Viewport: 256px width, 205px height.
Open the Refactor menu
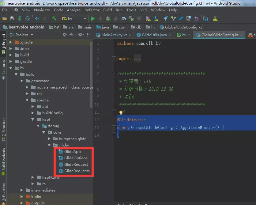[92, 10]
